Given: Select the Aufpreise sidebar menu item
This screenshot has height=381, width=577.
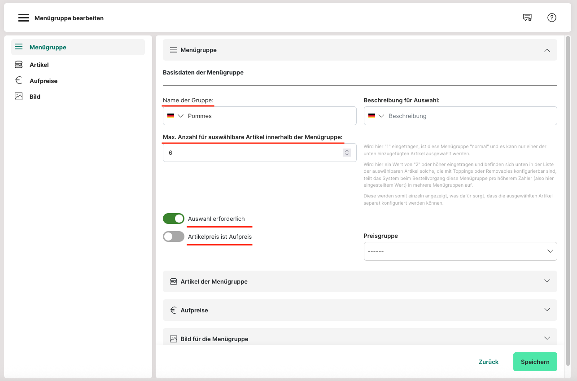Looking at the screenshot, I should (x=44, y=81).
